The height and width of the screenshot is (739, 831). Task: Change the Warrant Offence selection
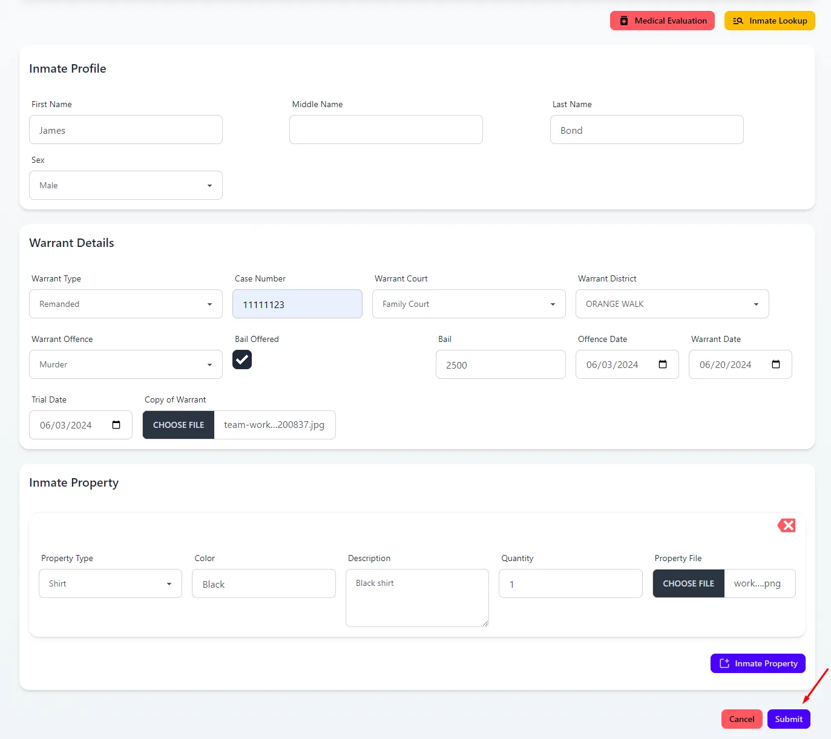tap(126, 364)
